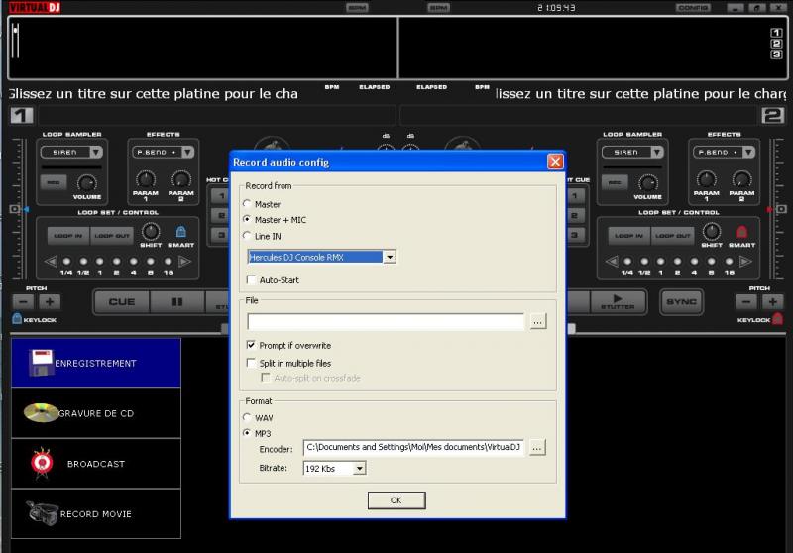The width and height of the screenshot is (793, 553).
Task: Click the left deck Smart loop icon
Action: coord(180,232)
